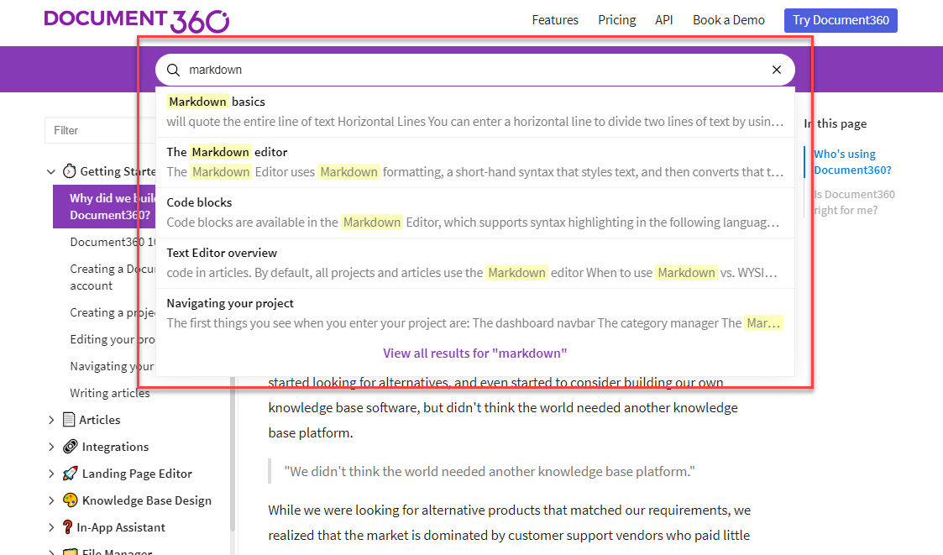
Task: Open the Features menu item
Action: pyautogui.click(x=555, y=19)
